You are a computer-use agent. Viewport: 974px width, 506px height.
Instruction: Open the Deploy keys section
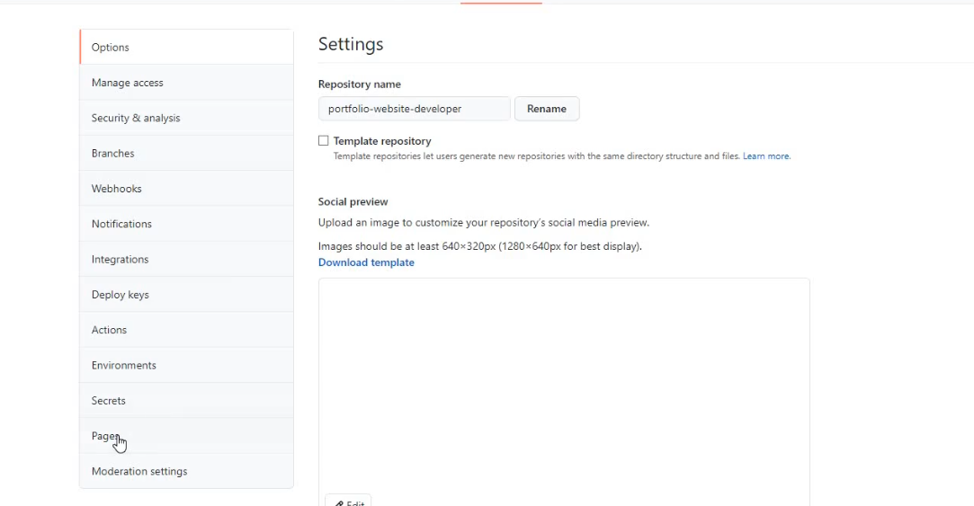pyautogui.click(x=121, y=295)
